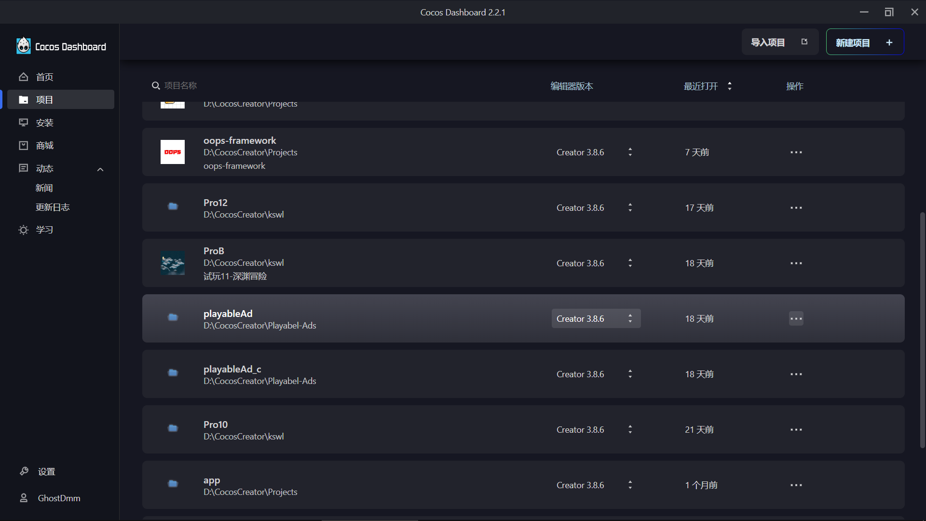Click the 新建项目 new project button
This screenshot has height=521, width=926.
[x=864, y=42]
